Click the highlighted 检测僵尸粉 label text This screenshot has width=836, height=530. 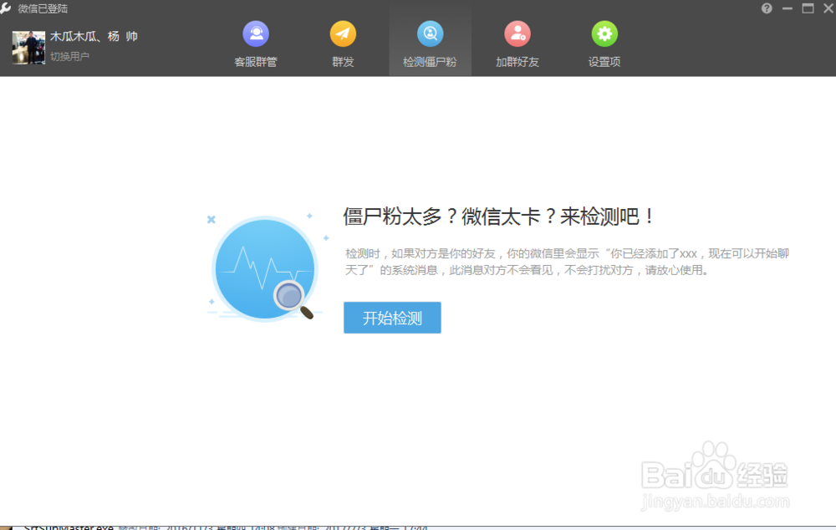click(430, 61)
